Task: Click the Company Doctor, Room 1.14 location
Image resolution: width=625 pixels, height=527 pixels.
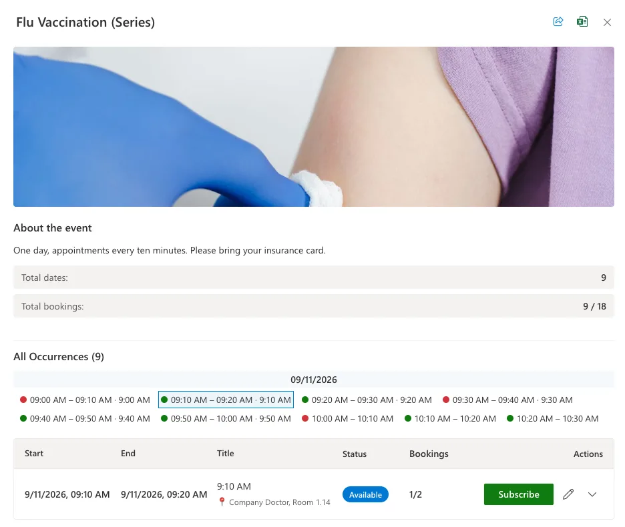Action: coord(279,502)
